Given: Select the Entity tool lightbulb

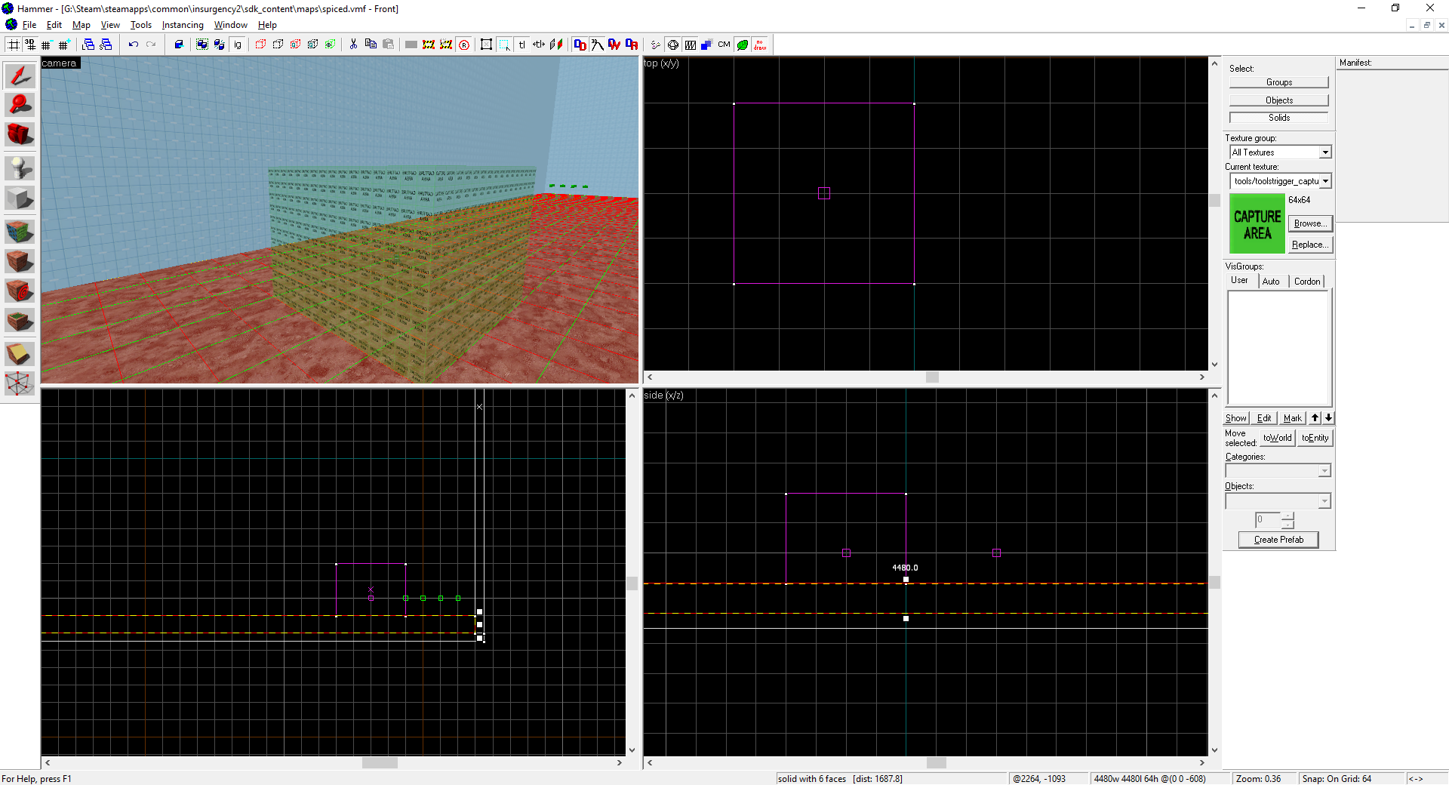Looking at the screenshot, I should [x=20, y=168].
